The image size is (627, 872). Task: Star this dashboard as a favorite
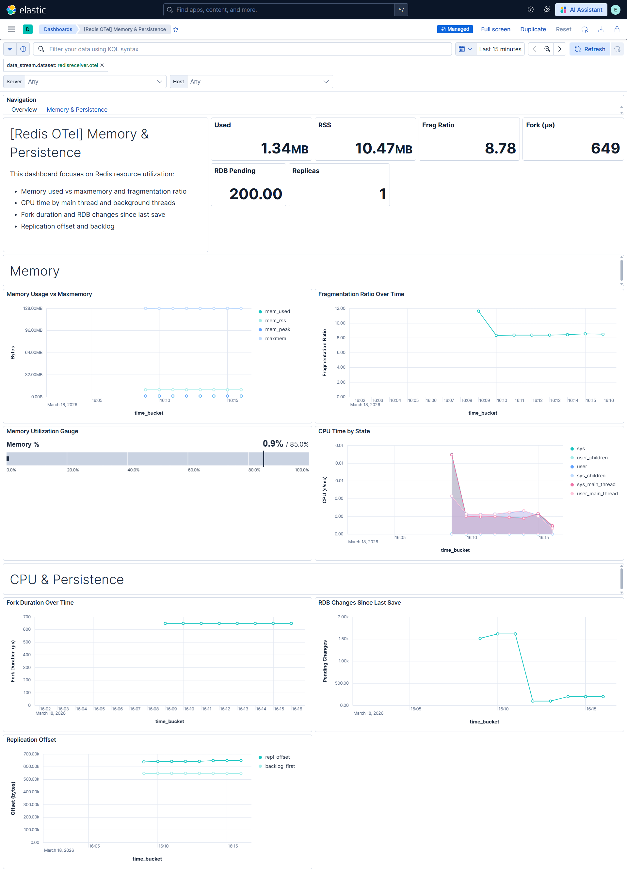point(176,30)
